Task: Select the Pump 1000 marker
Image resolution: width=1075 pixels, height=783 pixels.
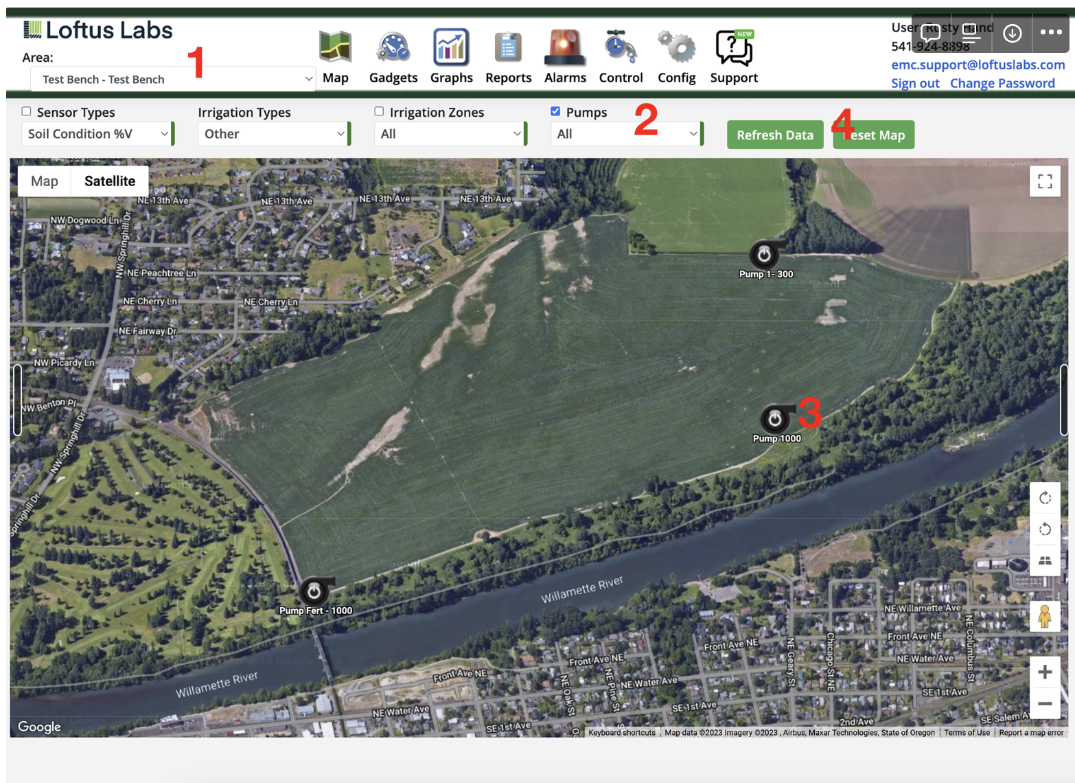Action: coord(775,419)
